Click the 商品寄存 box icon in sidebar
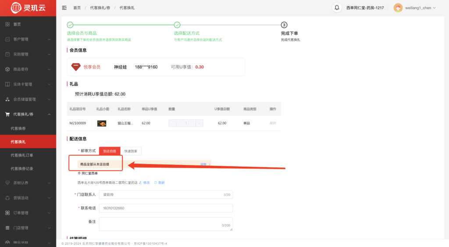Viewport: 449px width, 247px height. [x=7, y=69]
